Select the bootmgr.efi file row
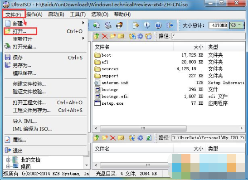The height and width of the screenshot is (180, 248). [169, 96]
